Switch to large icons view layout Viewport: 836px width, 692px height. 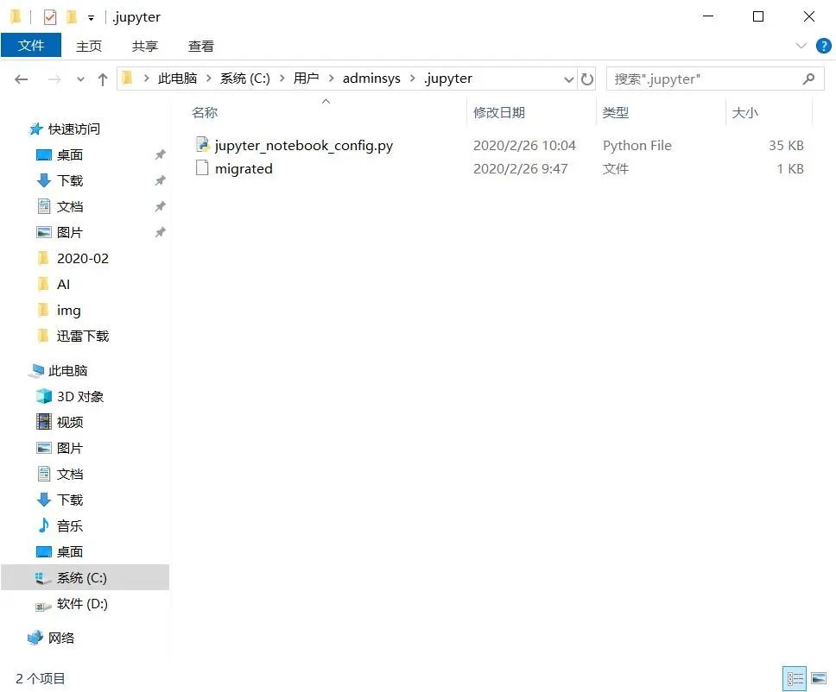click(x=818, y=678)
